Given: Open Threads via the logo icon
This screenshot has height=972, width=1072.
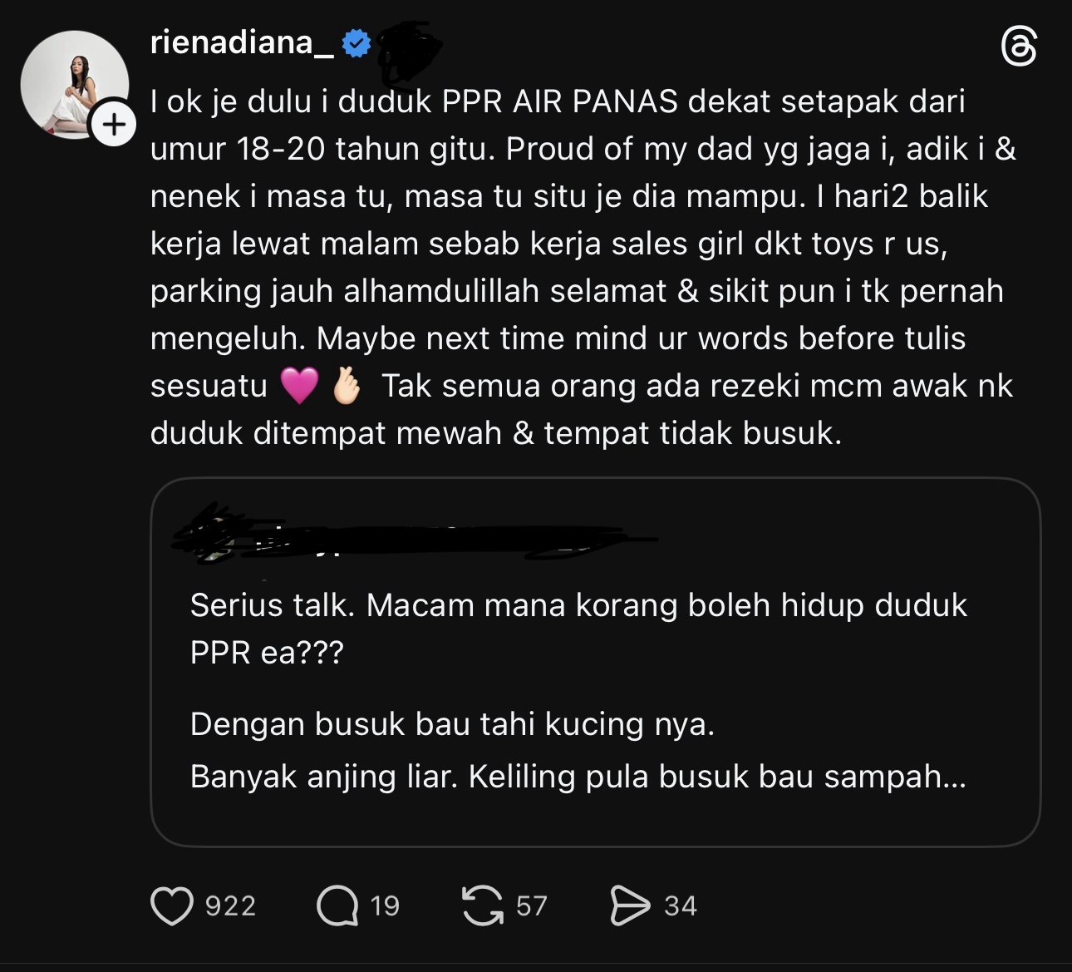Looking at the screenshot, I should [x=1019, y=47].
